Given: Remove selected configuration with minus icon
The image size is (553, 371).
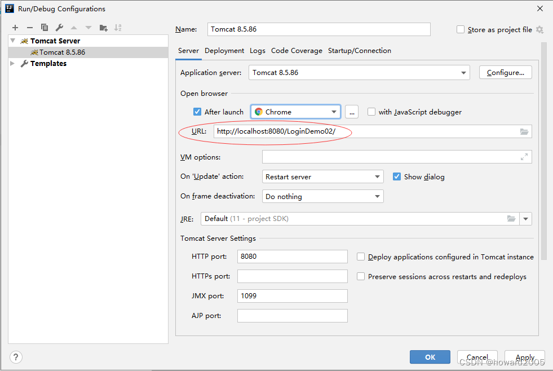Looking at the screenshot, I should (30, 28).
